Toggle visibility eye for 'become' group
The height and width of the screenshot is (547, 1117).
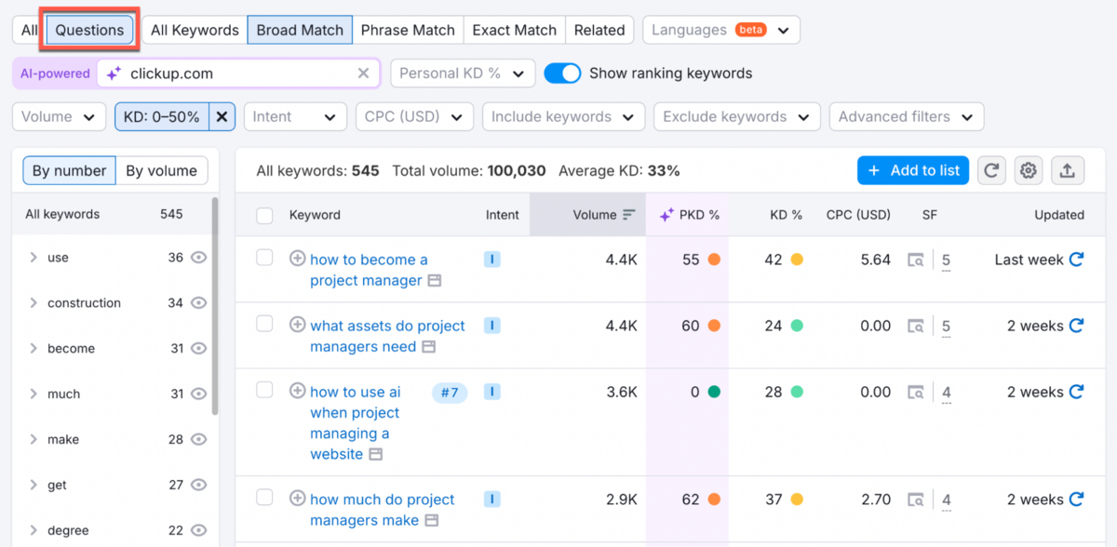pyautogui.click(x=198, y=349)
